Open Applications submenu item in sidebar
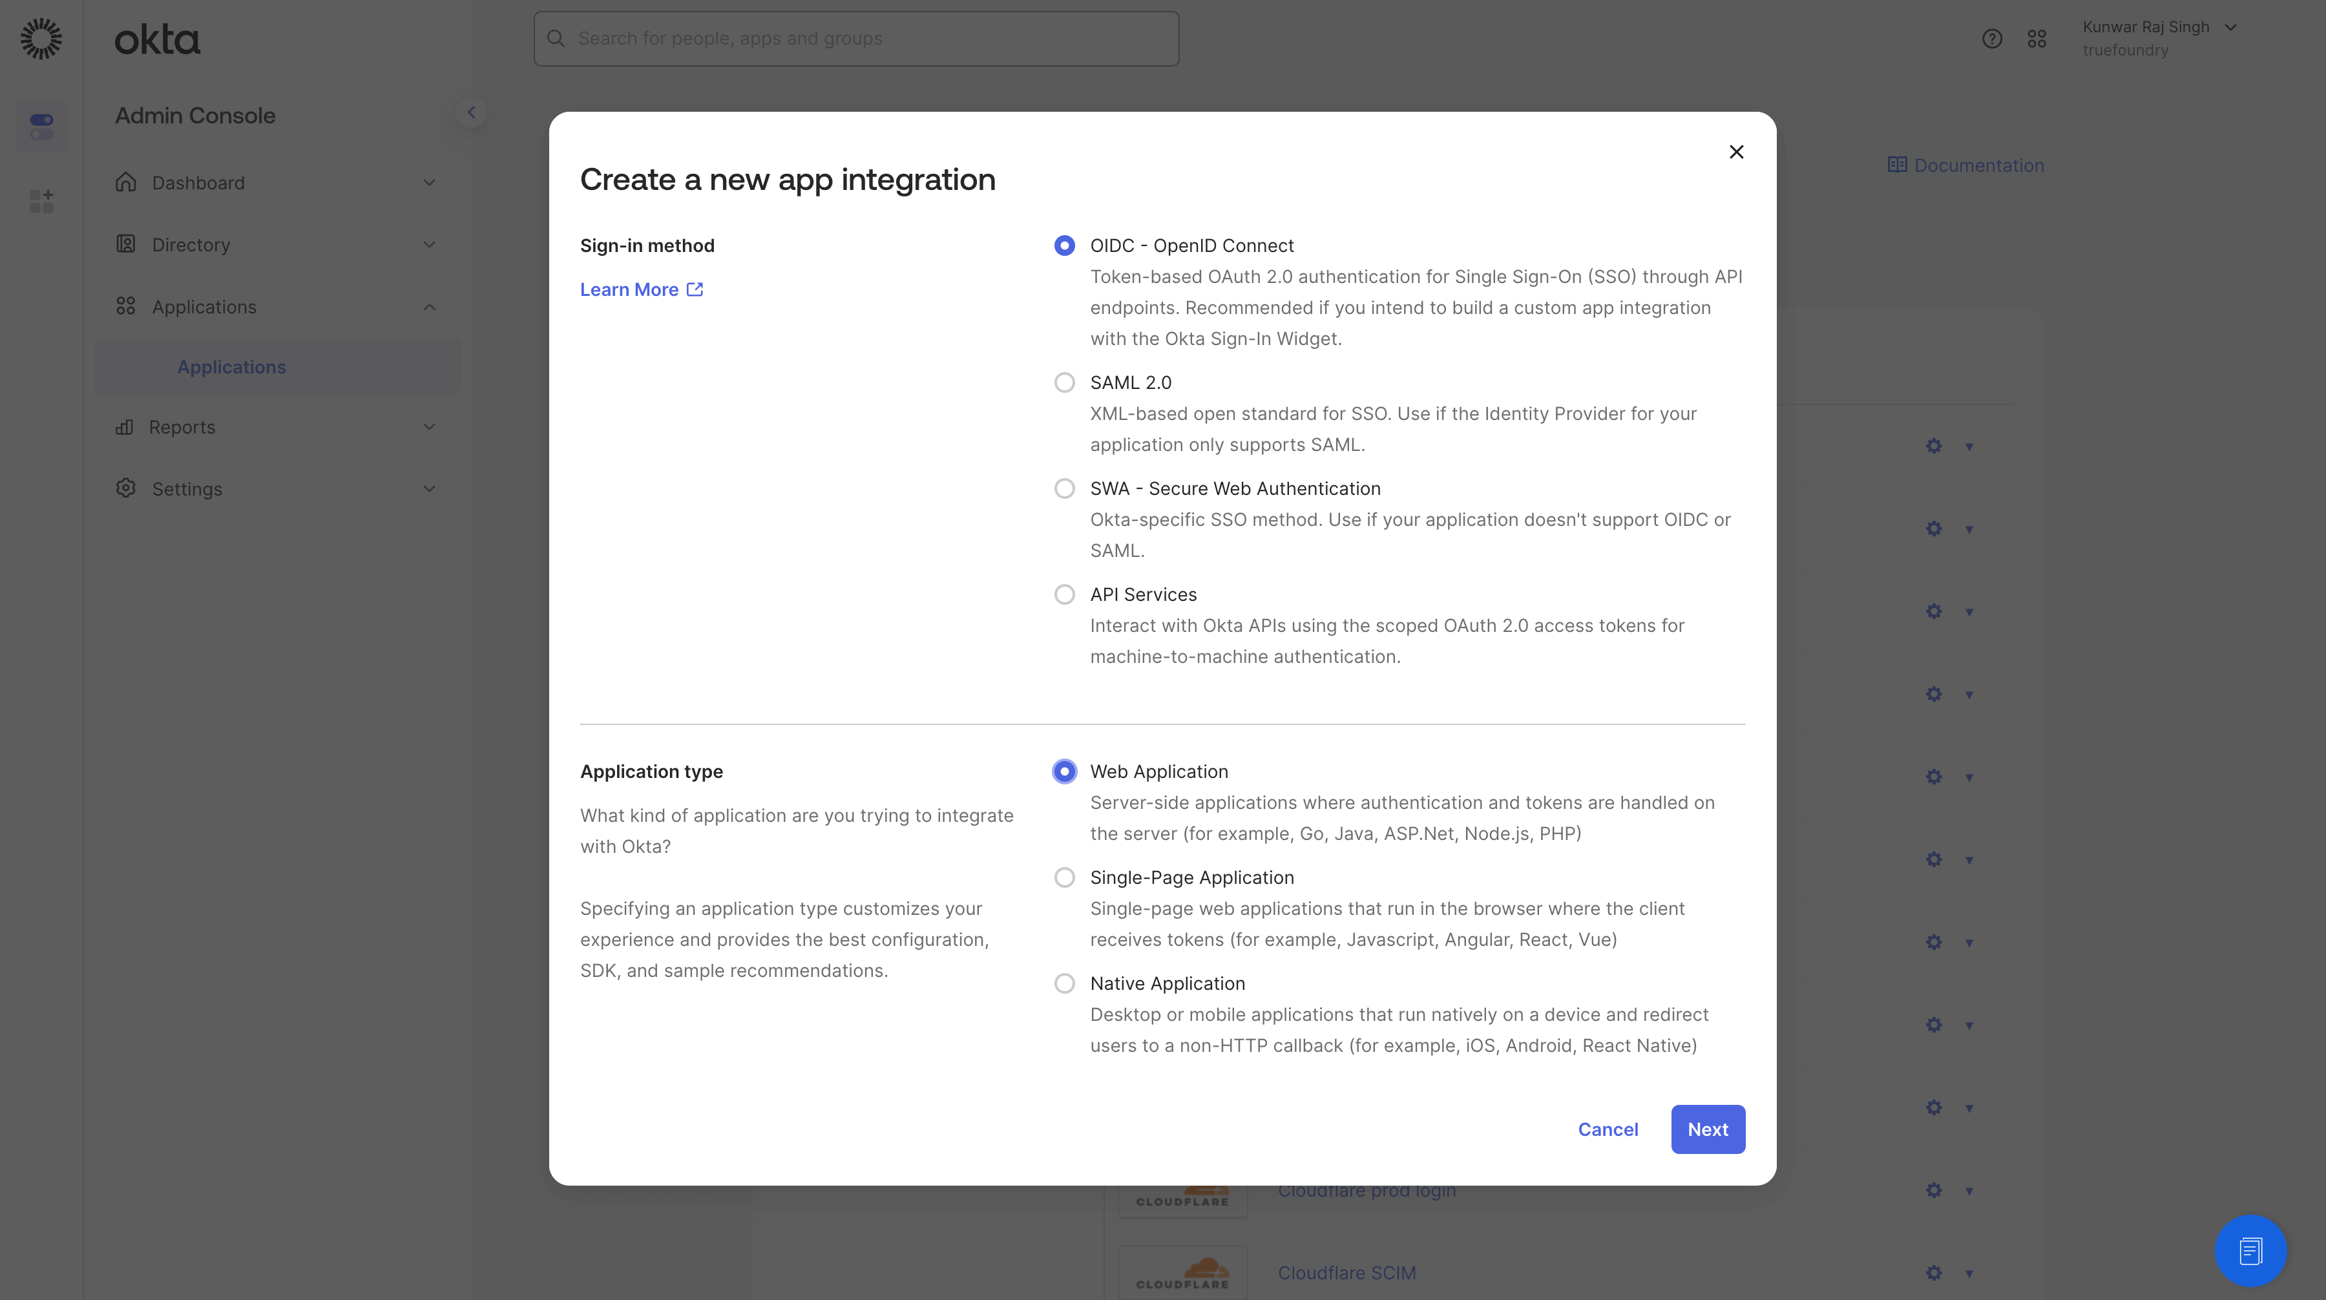Viewport: 2326px width, 1300px height. coord(231,368)
